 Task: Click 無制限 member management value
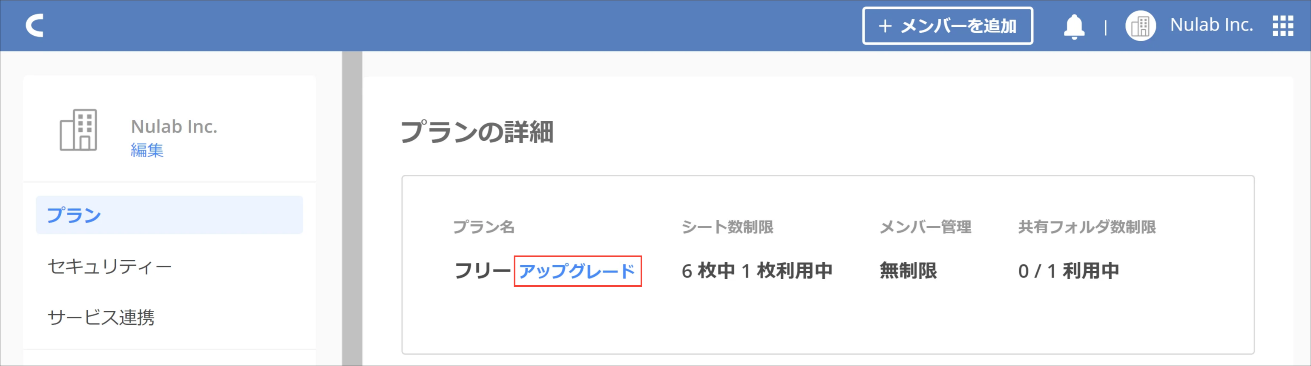(908, 270)
